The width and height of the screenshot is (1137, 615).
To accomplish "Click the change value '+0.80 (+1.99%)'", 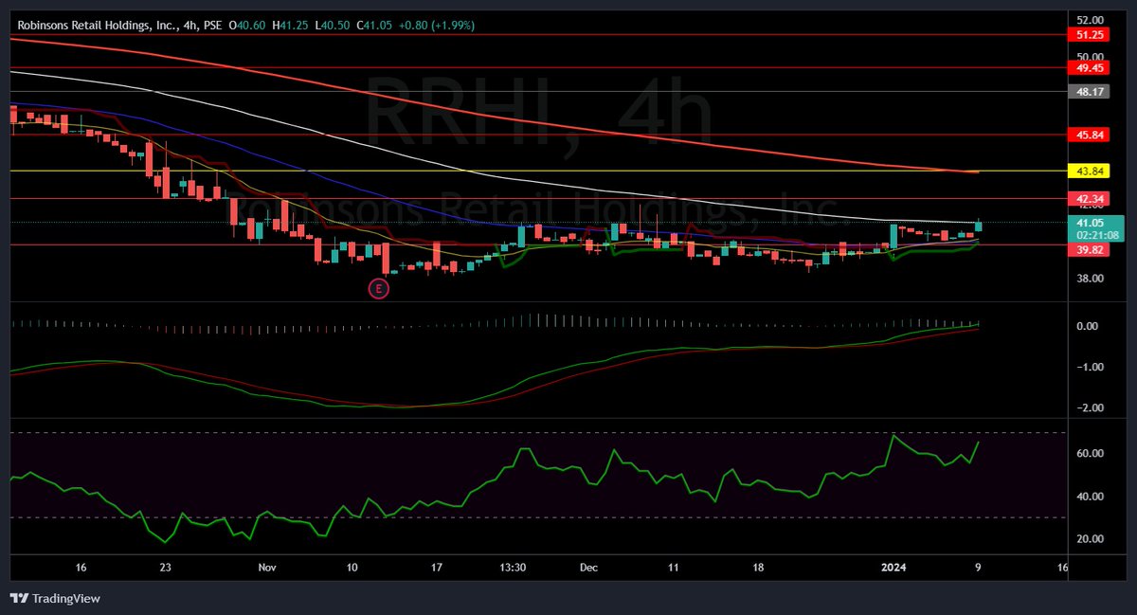I will [x=436, y=26].
